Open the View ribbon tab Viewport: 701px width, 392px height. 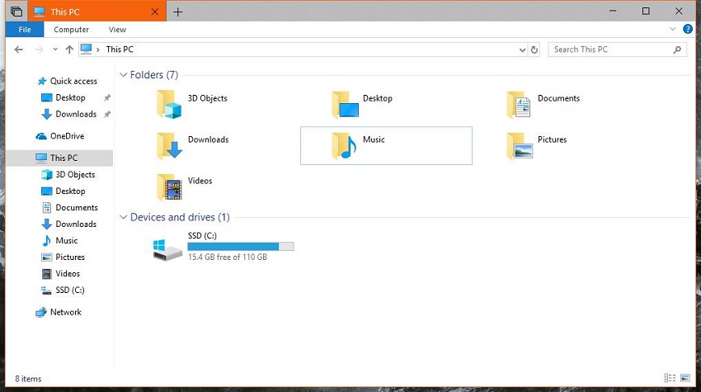(117, 30)
